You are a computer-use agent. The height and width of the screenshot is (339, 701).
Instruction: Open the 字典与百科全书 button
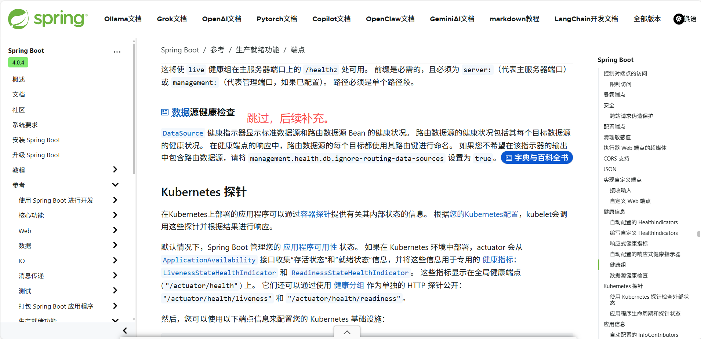click(x=537, y=158)
